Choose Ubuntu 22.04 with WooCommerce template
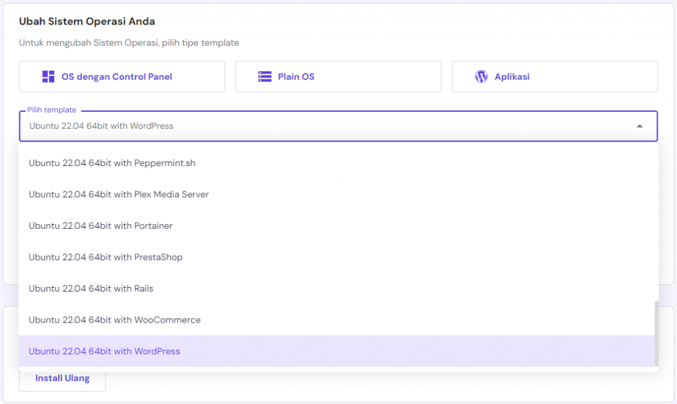 114,320
